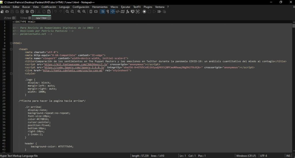295x158 pixels.
Task: Open the Document Map icon
Action: 123,12
